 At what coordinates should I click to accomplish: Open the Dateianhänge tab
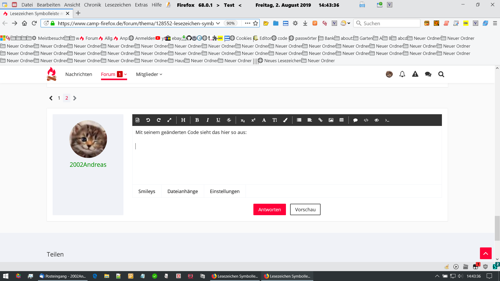[x=183, y=191]
